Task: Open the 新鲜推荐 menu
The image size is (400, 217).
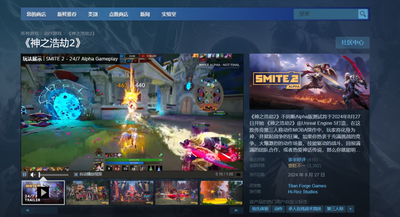Action: click(67, 14)
